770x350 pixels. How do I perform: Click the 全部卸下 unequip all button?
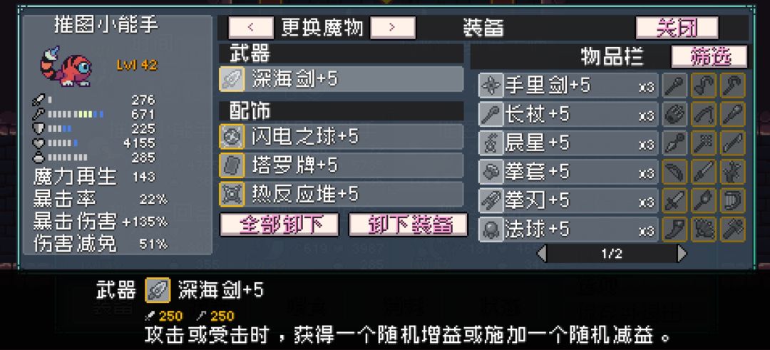click(x=279, y=225)
